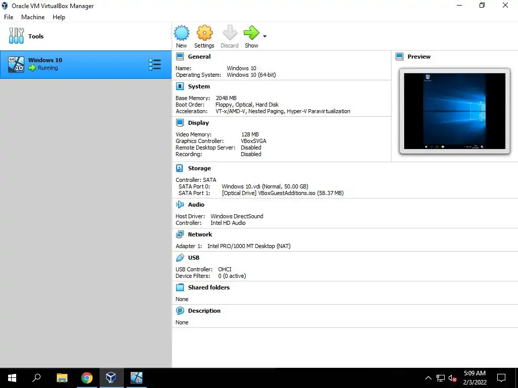Click the Preview section monitor icon

(x=400, y=57)
